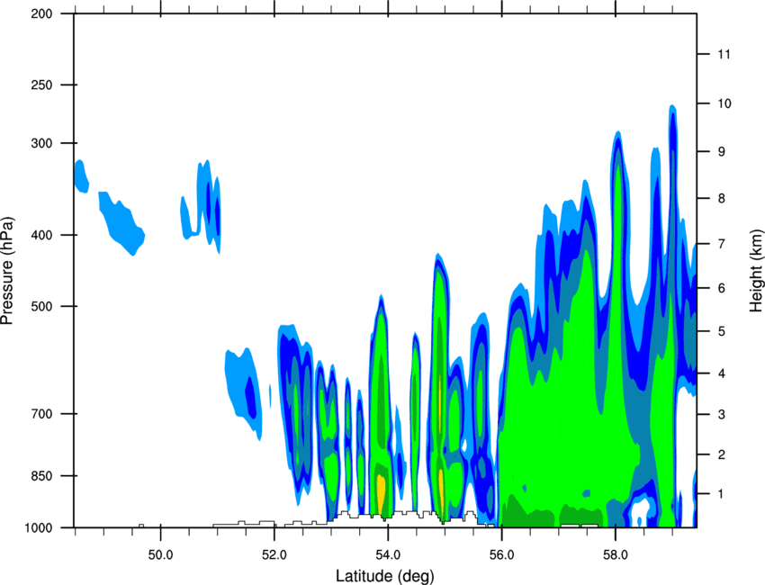Click the 50.0 latitude label

pyautogui.click(x=160, y=555)
